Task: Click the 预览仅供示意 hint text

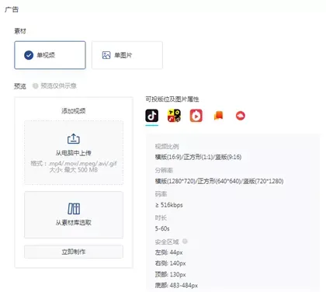Action: coord(59,85)
